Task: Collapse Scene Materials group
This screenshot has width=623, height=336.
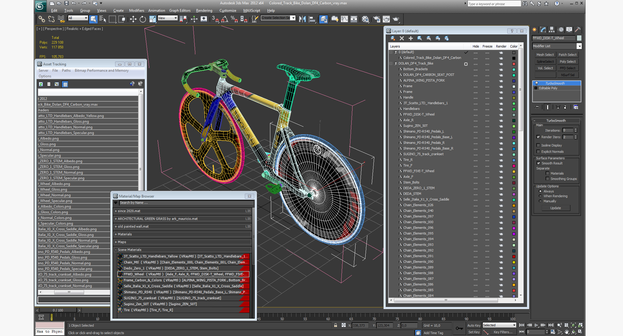Action: (116, 250)
